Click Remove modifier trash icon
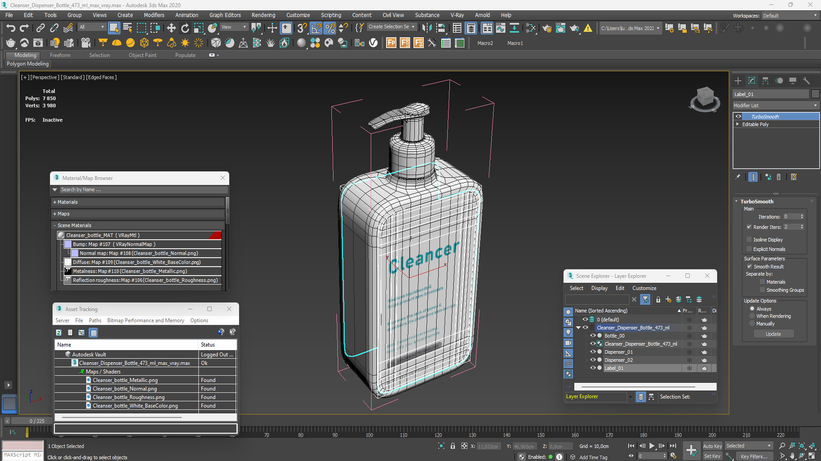Viewport: 821px width, 461px height. (779, 177)
